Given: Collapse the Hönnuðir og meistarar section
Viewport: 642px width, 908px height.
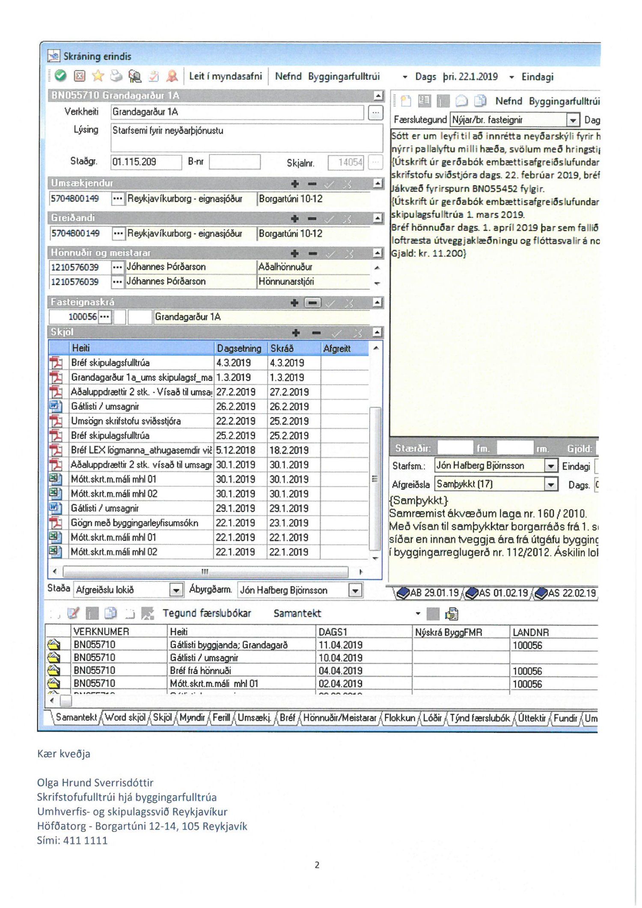Looking at the screenshot, I should click(377, 253).
